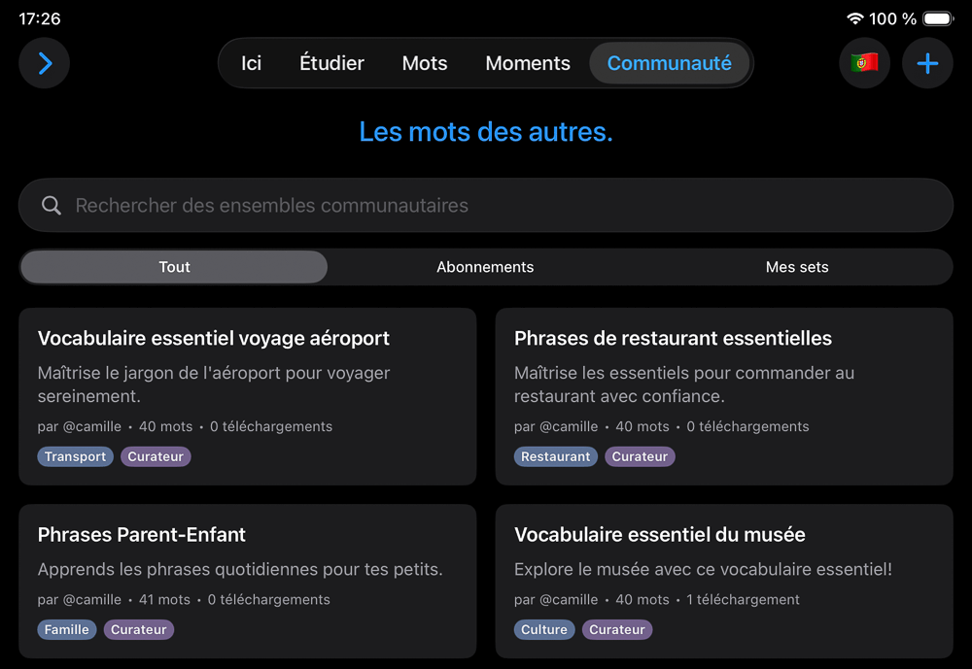Focus the community sets search field
This screenshot has height=669, width=972.
click(x=486, y=206)
